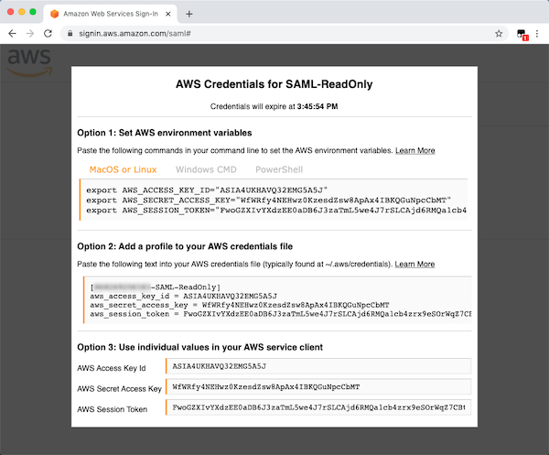Click the AWS Session Token value field
The height and width of the screenshot is (455, 549).
(x=318, y=407)
